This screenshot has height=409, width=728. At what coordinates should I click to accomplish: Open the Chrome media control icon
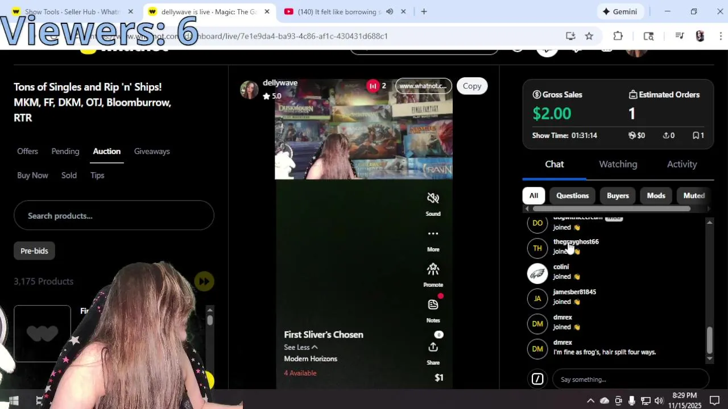click(679, 36)
